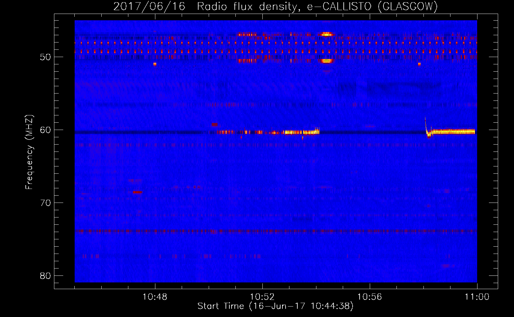Click the 'Start Time (16-Jun-17 10:44:38)' label

pos(275,306)
